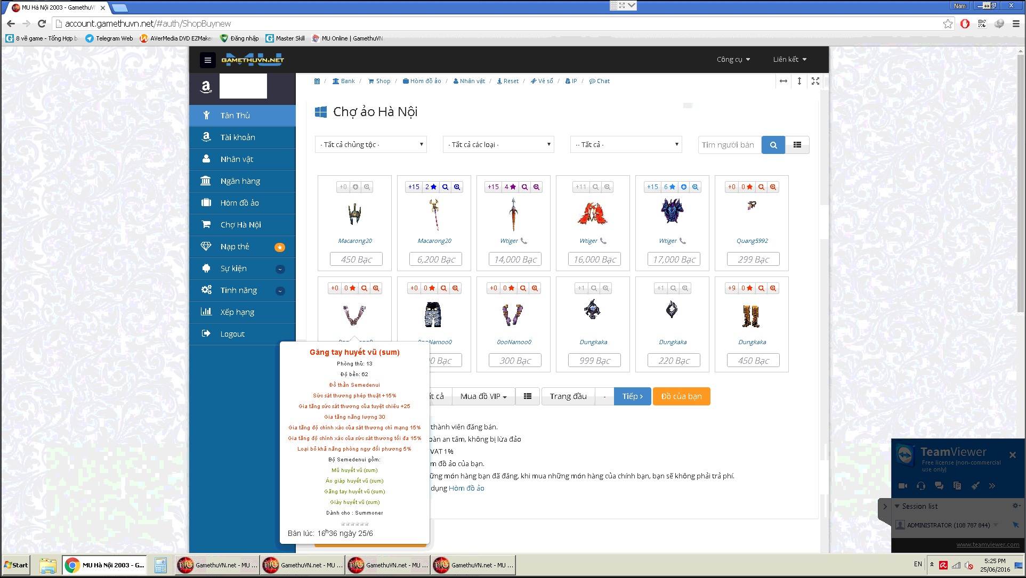Open Nhân vật in the sidebar

pos(243,159)
